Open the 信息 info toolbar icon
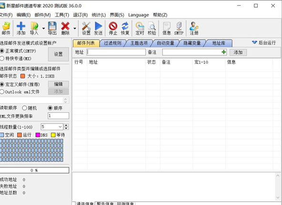Viewport: 282px width, 205px height. pyautogui.click(x=167, y=28)
